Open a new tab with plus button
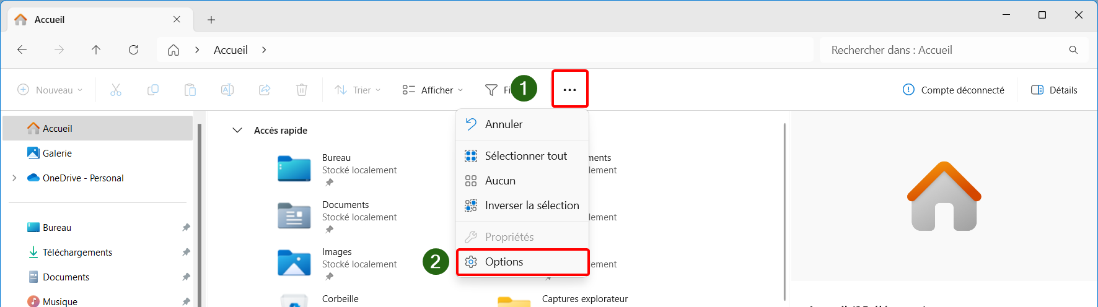Image resolution: width=1098 pixels, height=307 pixels. click(x=211, y=20)
